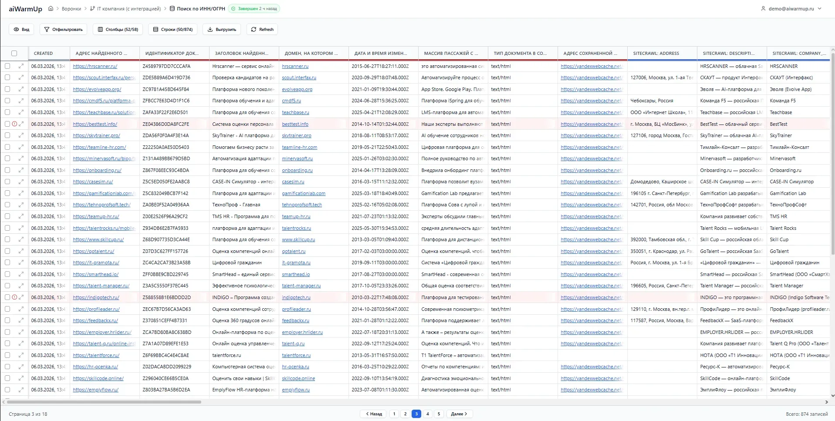Go to Воронки in breadcrumb
The image size is (835, 421).
(x=71, y=9)
